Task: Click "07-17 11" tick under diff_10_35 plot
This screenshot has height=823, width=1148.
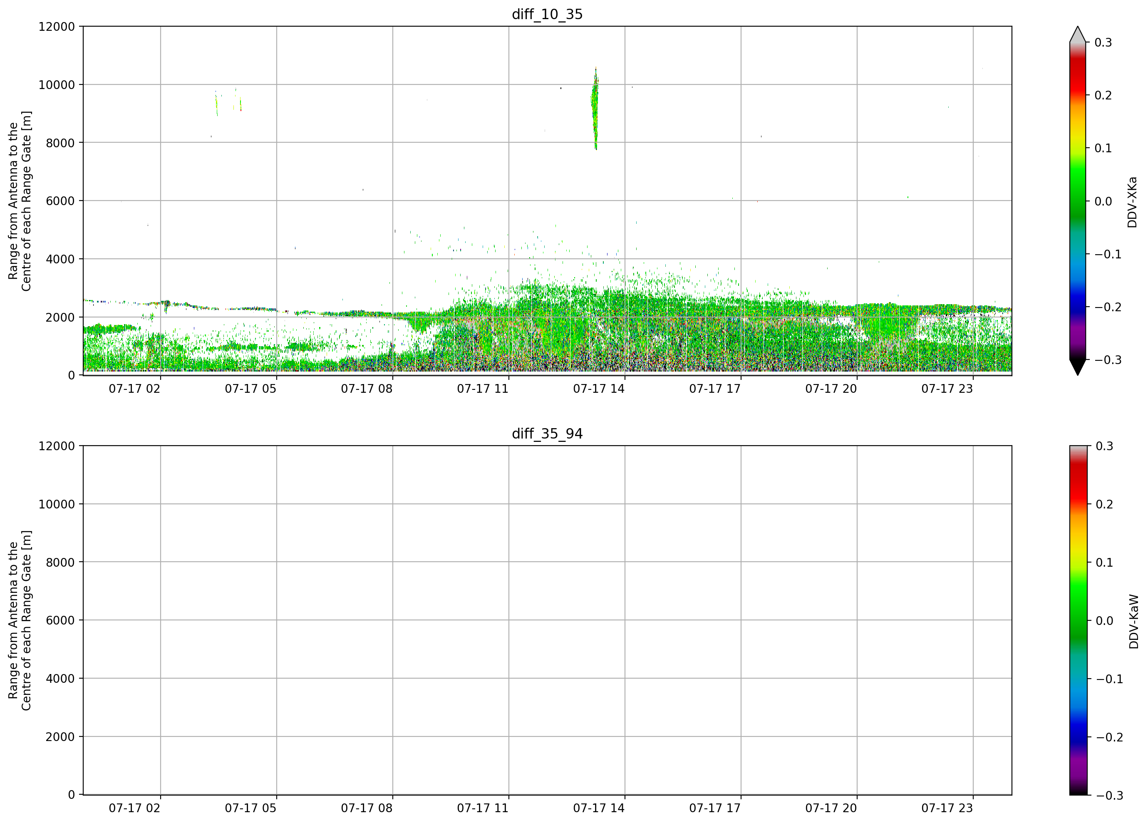Action: tap(483, 389)
